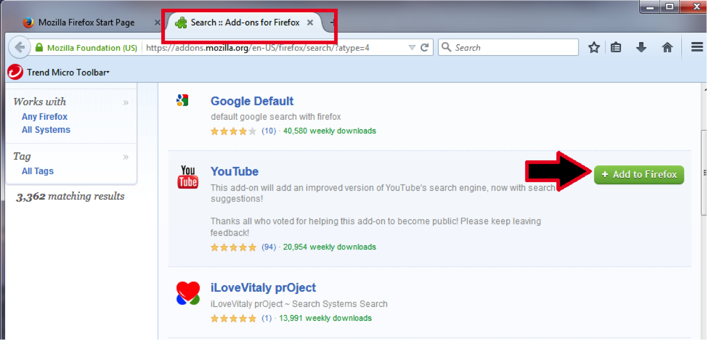This screenshot has height=340, width=707.
Task: Click 'default google search with firefox' description
Action: 276,117
